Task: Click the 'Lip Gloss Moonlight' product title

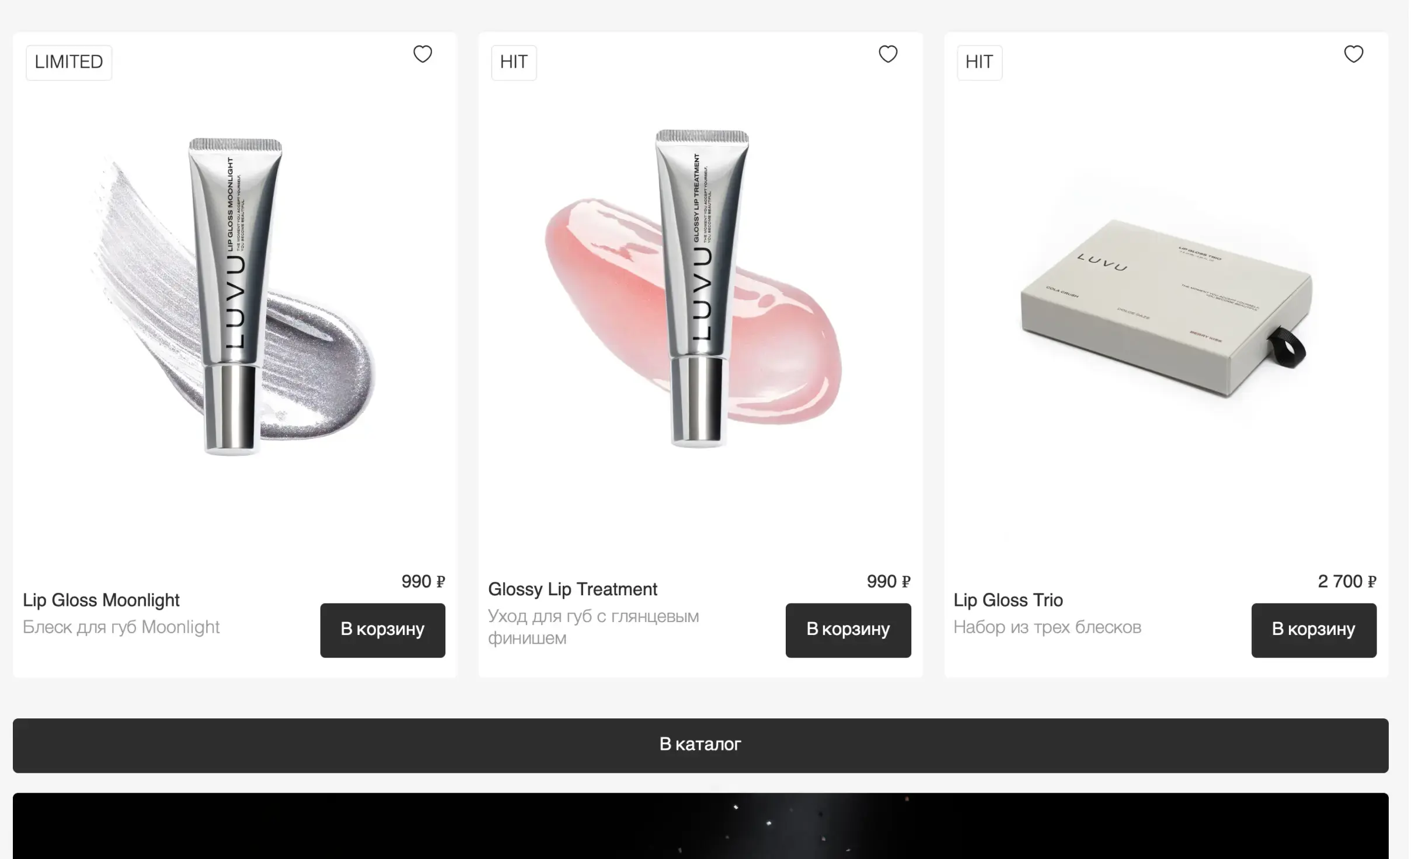Action: (101, 600)
